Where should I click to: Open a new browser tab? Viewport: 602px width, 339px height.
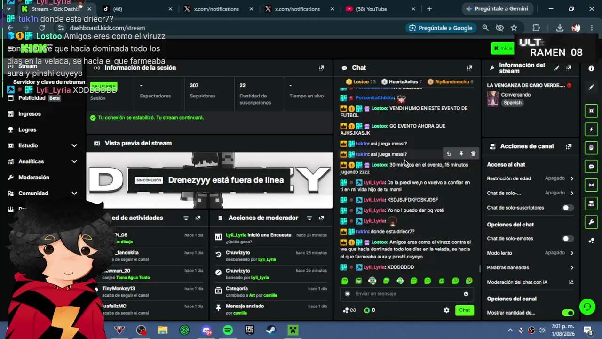point(429,9)
